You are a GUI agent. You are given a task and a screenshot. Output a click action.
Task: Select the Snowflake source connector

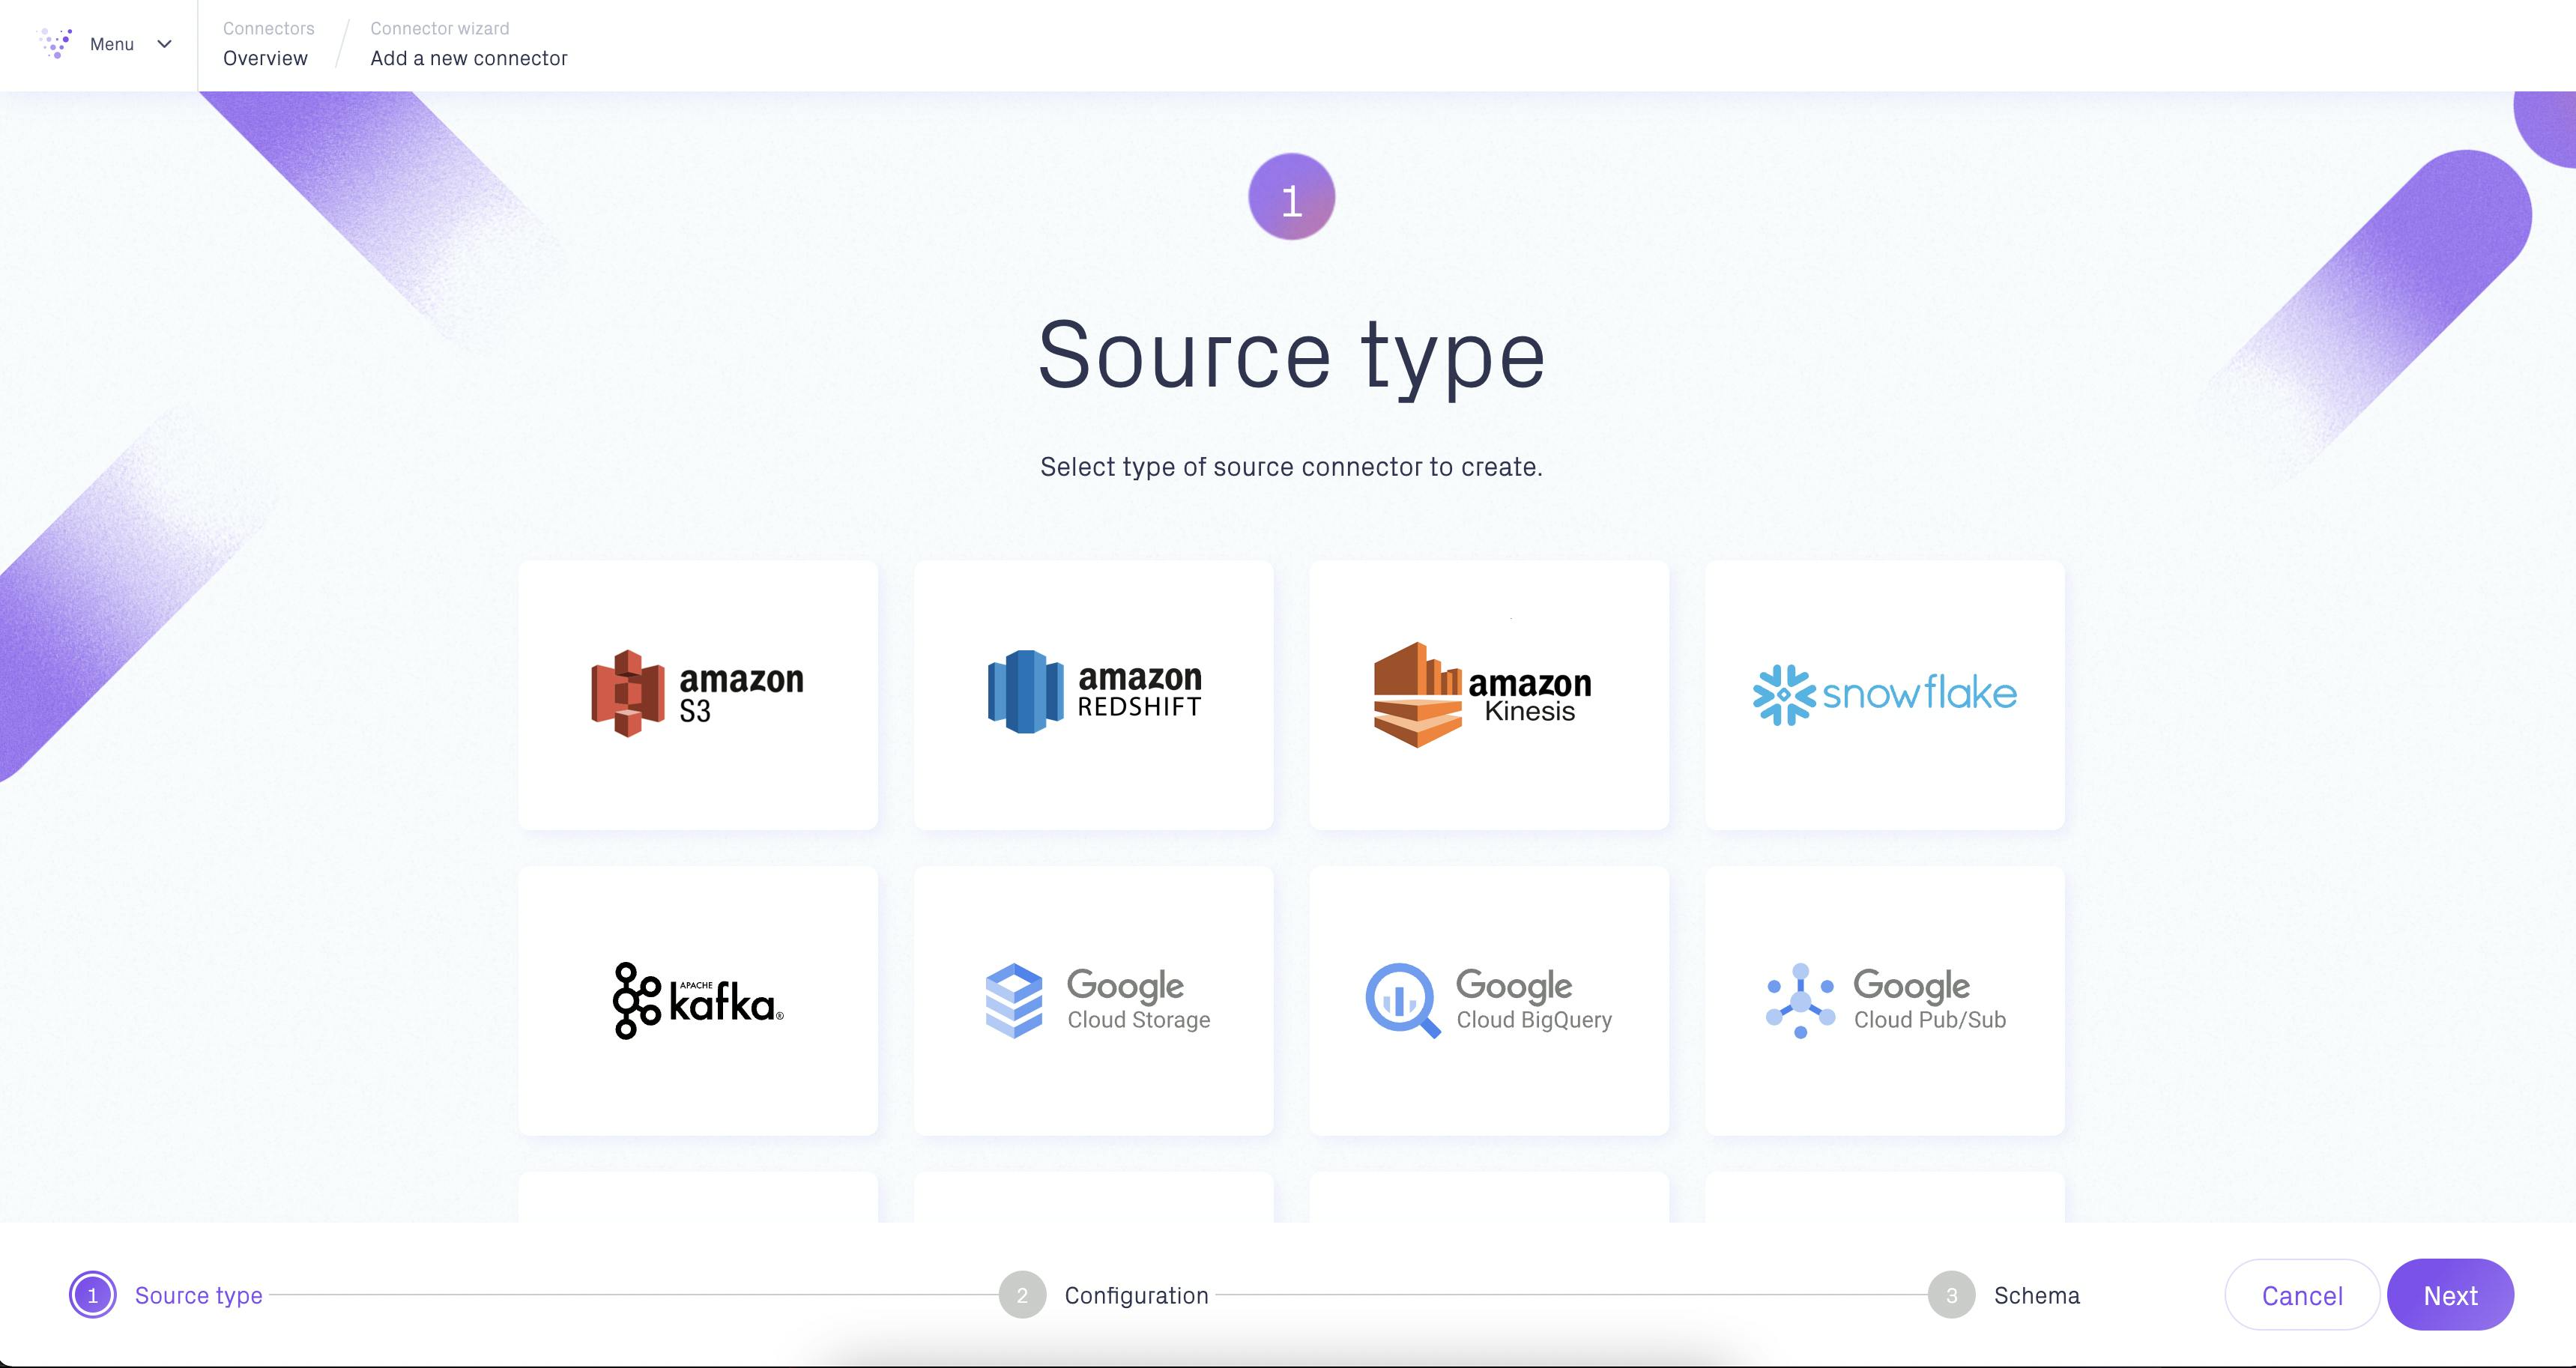tap(1885, 695)
